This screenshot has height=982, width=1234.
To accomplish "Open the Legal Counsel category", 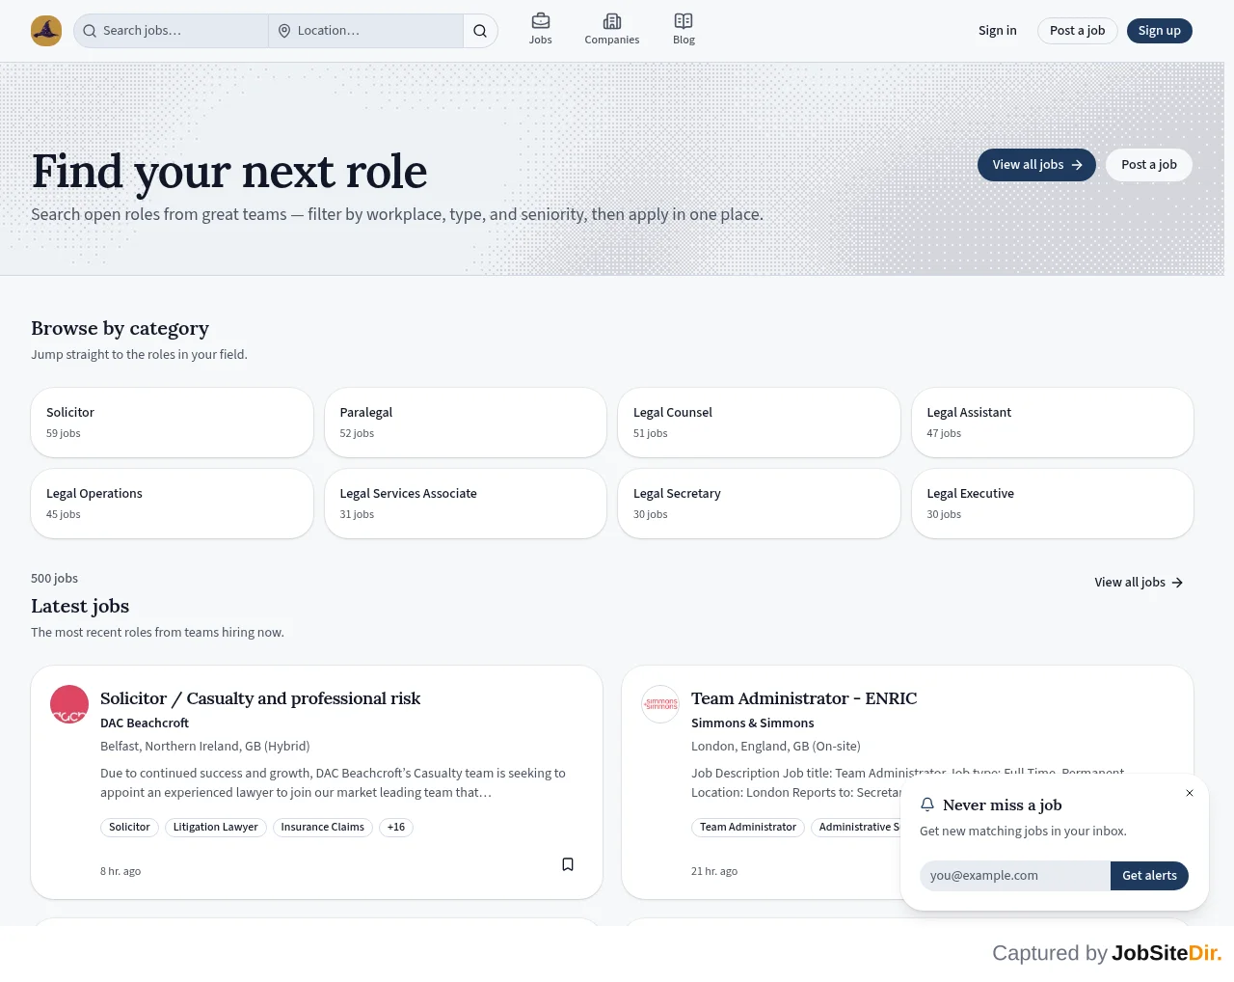I will coord(759,423).
